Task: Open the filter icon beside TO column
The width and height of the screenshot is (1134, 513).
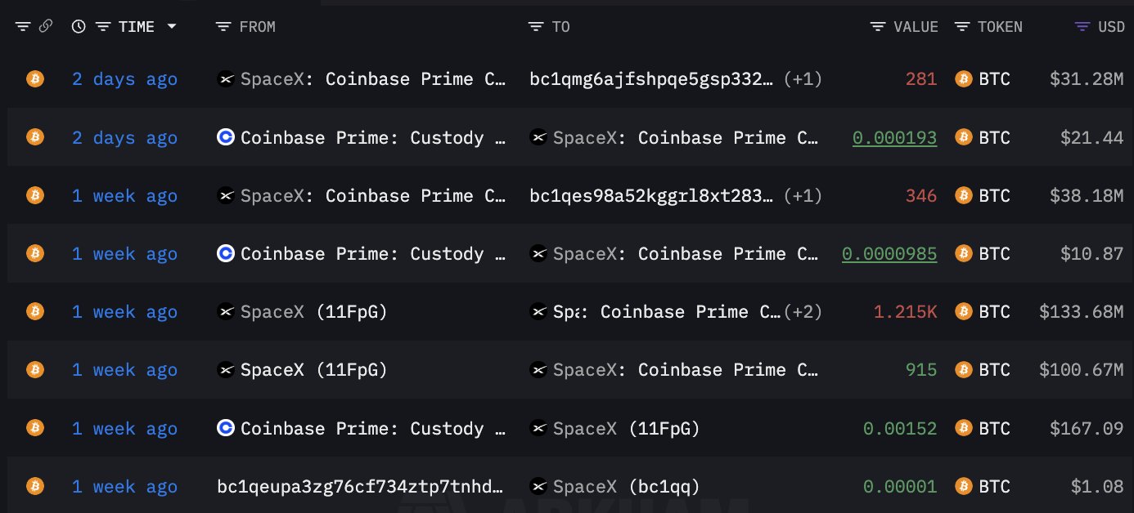Action: coord(535,27)
